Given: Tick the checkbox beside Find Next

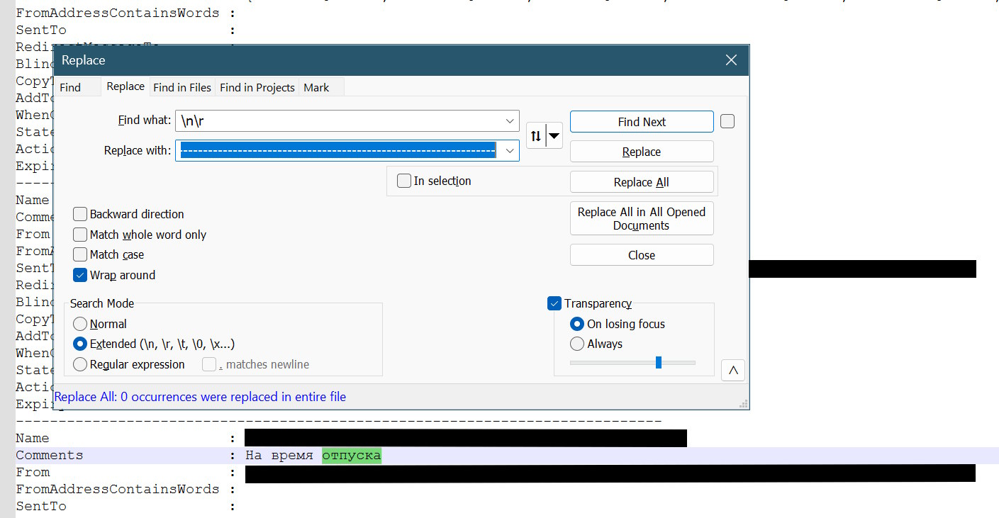Looking at the screenshot, I should tap(727, 121).
